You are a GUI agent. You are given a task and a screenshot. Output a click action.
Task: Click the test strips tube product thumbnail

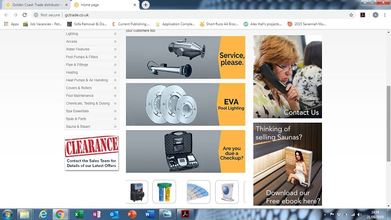(164, 192)
